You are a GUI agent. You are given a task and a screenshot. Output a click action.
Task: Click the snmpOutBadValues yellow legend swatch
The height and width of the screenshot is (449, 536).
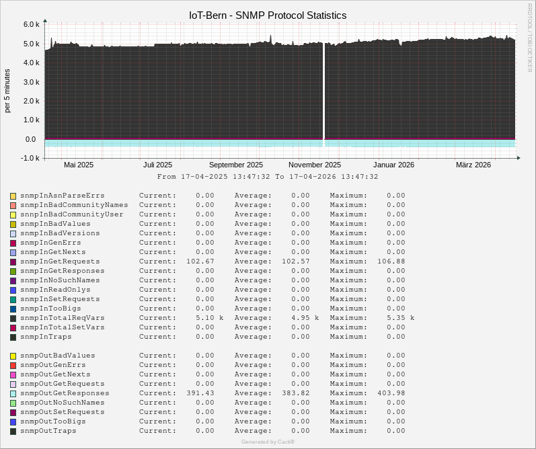(x=13, y=356)
